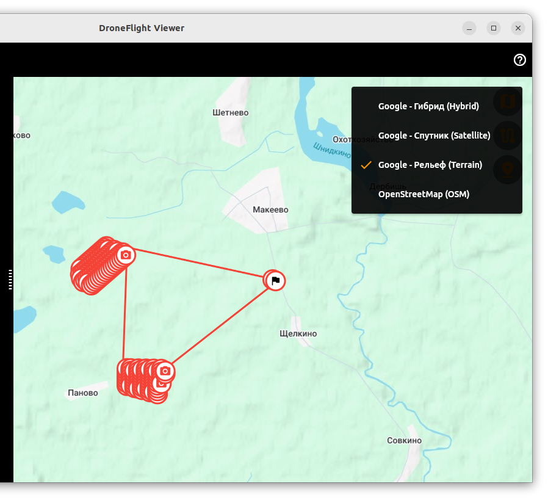This screenshot has height=500, width=548.
Task: Click the Макеево town label on the map
Action: click(270, 210)
